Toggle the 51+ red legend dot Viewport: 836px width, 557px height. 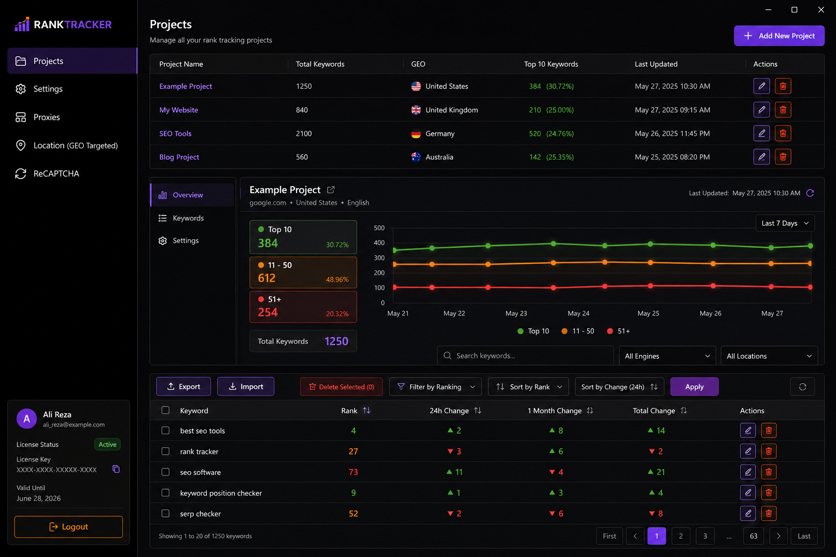pos(610,331)
